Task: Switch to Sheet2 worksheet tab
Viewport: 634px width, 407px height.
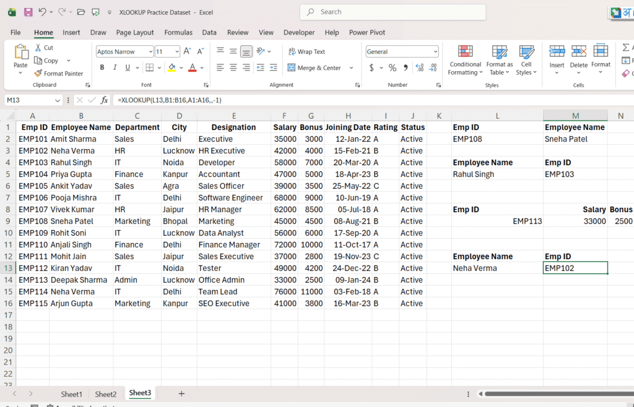Action: point(105,394)
